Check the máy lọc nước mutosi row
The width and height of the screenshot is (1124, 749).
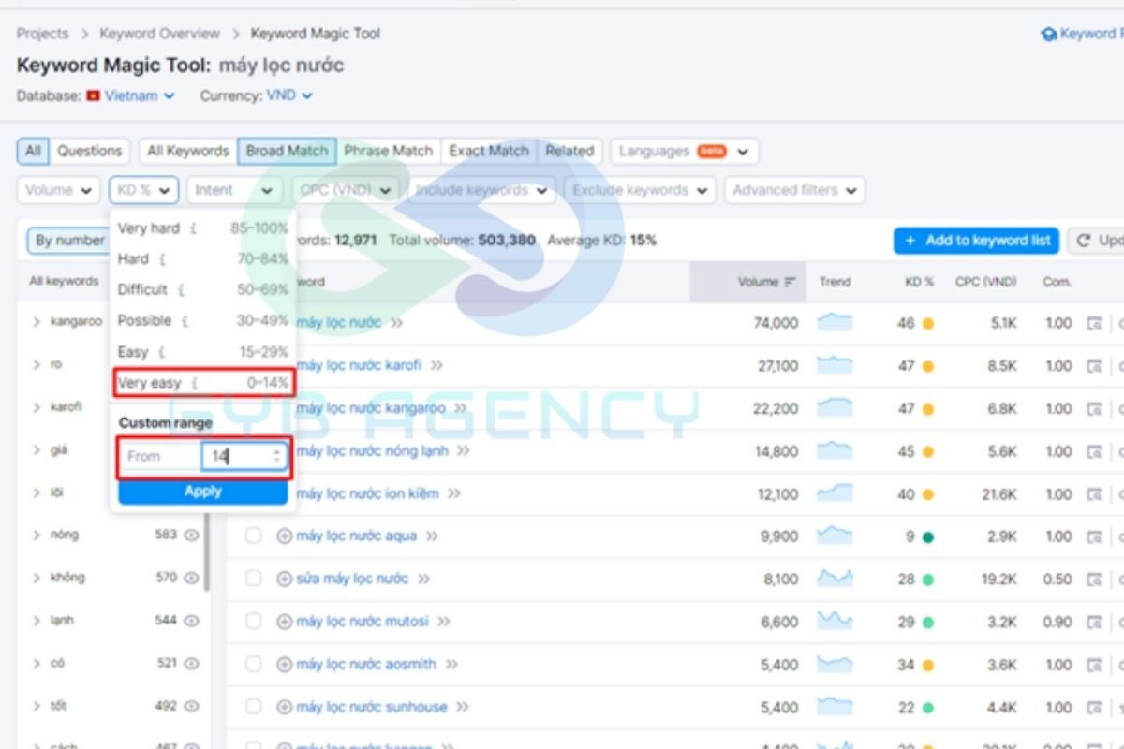[x=253, y=622]
